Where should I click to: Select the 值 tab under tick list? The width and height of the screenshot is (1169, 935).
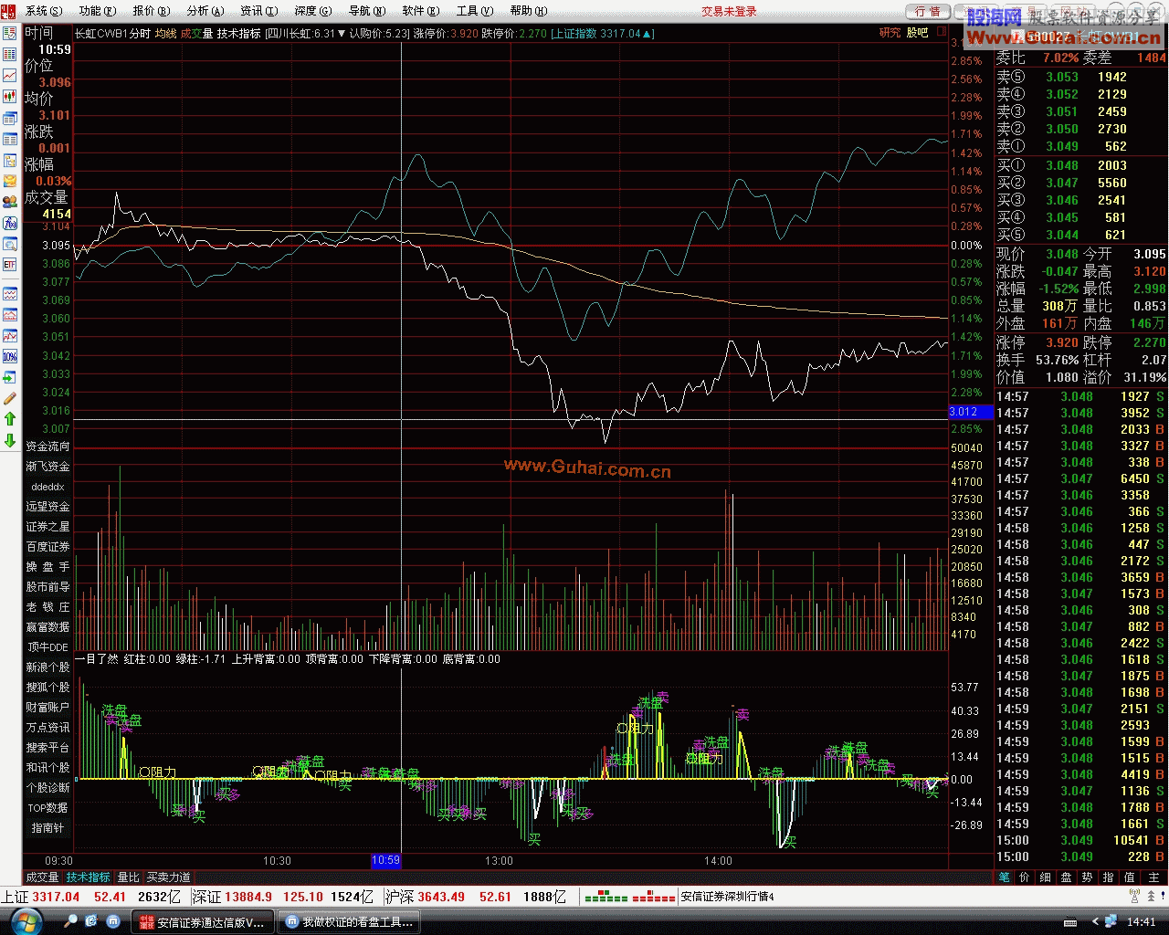[x=1129, y=877]
